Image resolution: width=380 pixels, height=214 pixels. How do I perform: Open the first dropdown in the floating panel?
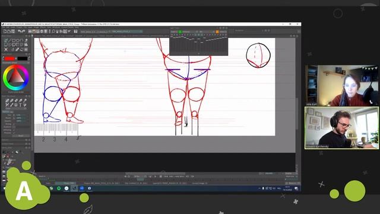point(190,32)
